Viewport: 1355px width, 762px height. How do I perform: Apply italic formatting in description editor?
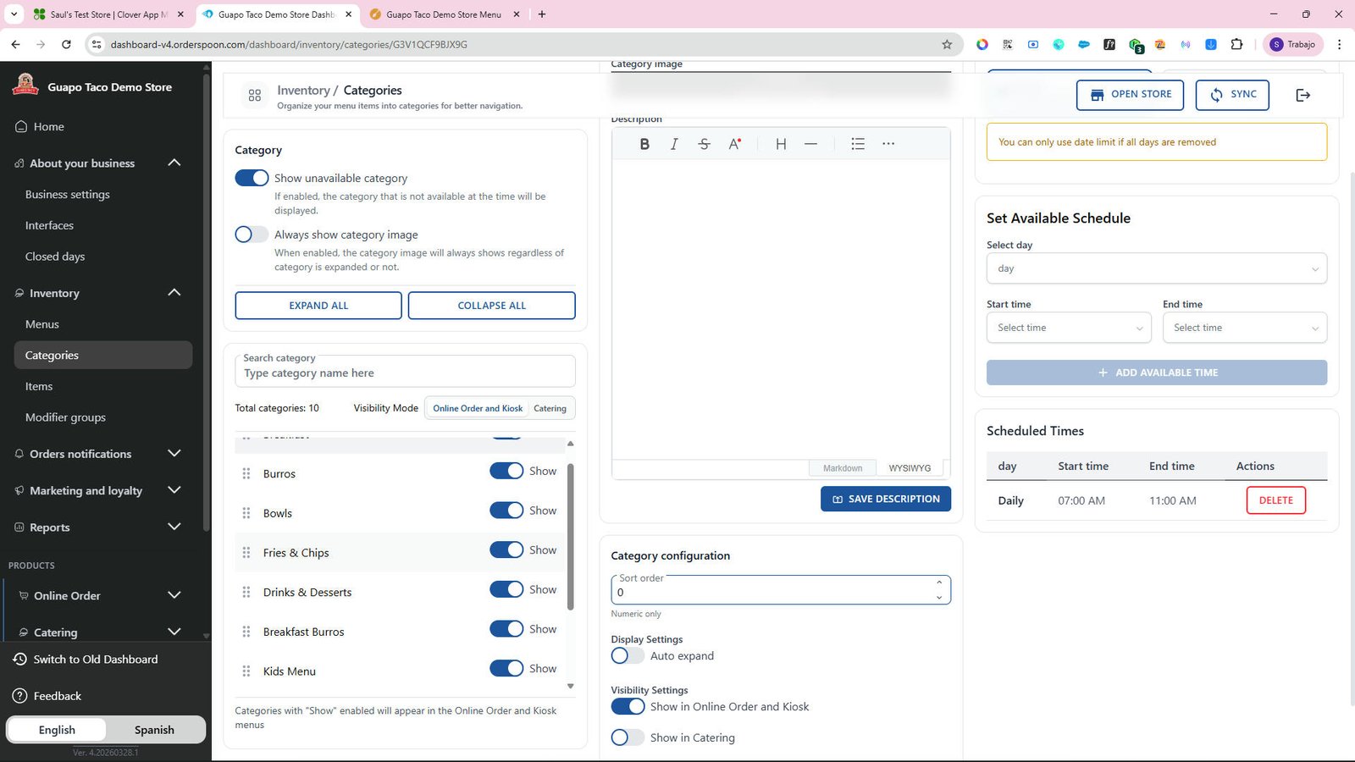[x=674, y=144]
